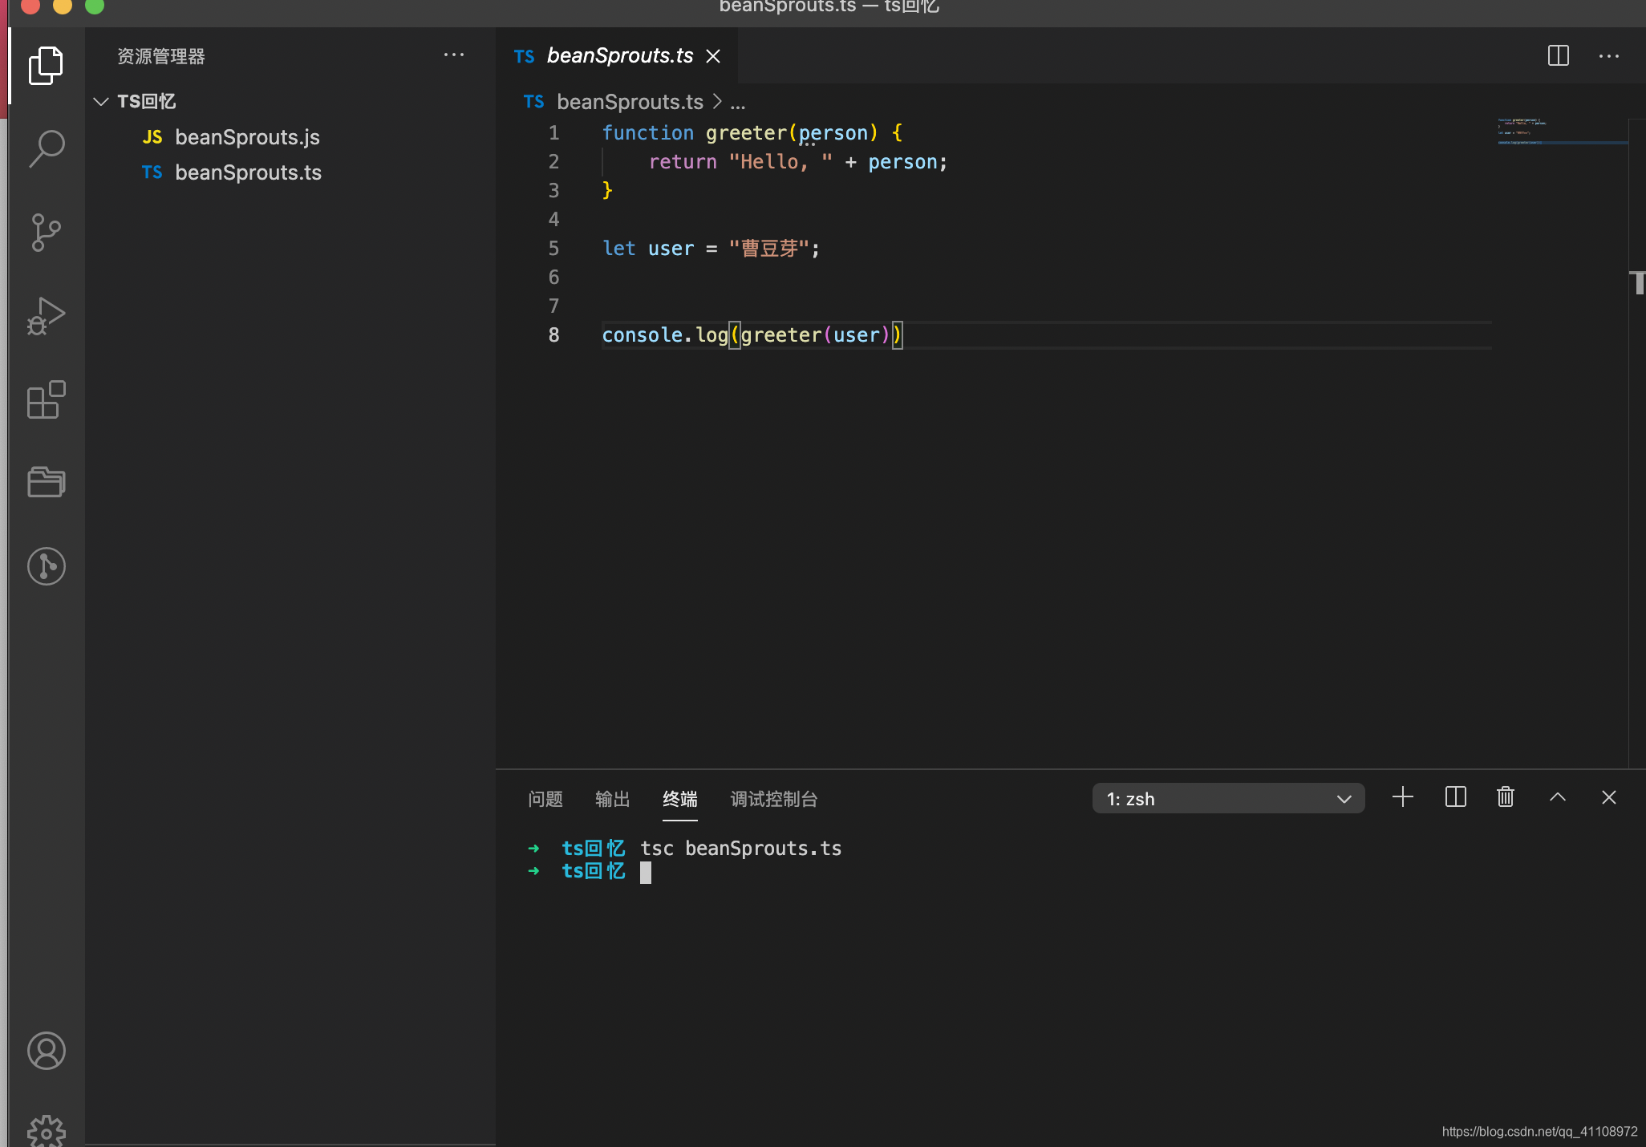Open beanSprouts.js in the explorer

point(247,137)
